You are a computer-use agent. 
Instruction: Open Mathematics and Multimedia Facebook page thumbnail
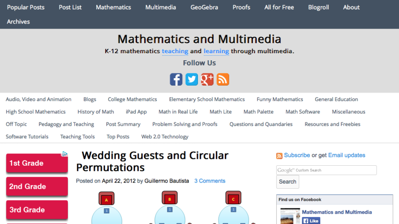[x=290, y=216]
